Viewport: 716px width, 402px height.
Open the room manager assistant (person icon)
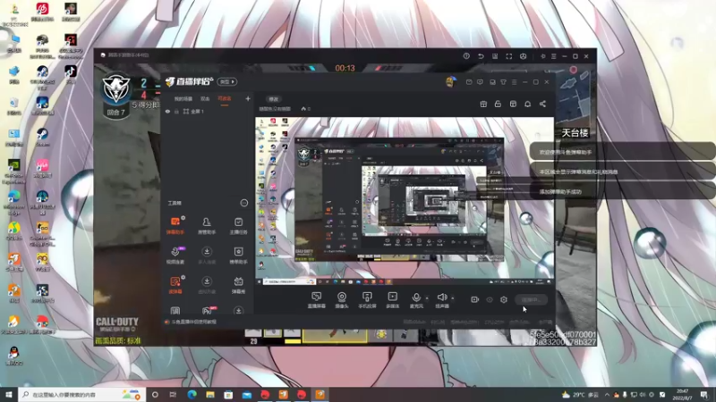[x=207, y=225]
